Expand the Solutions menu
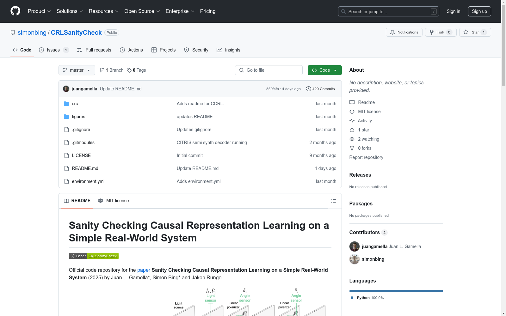The image size is (506, 316). coord(70,11)
